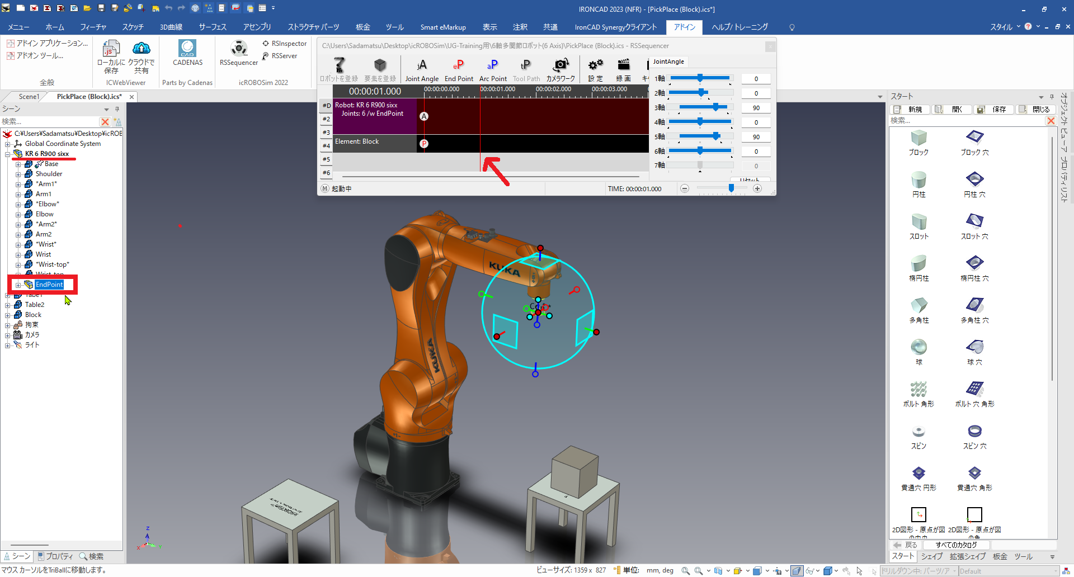Toggle the M mode indicator in sequencer

[325, 189]
